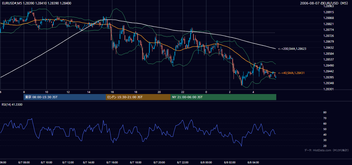Click price axis label 1.28632
The width and height of the screenshot is (352, 165).
coord(328,48)
